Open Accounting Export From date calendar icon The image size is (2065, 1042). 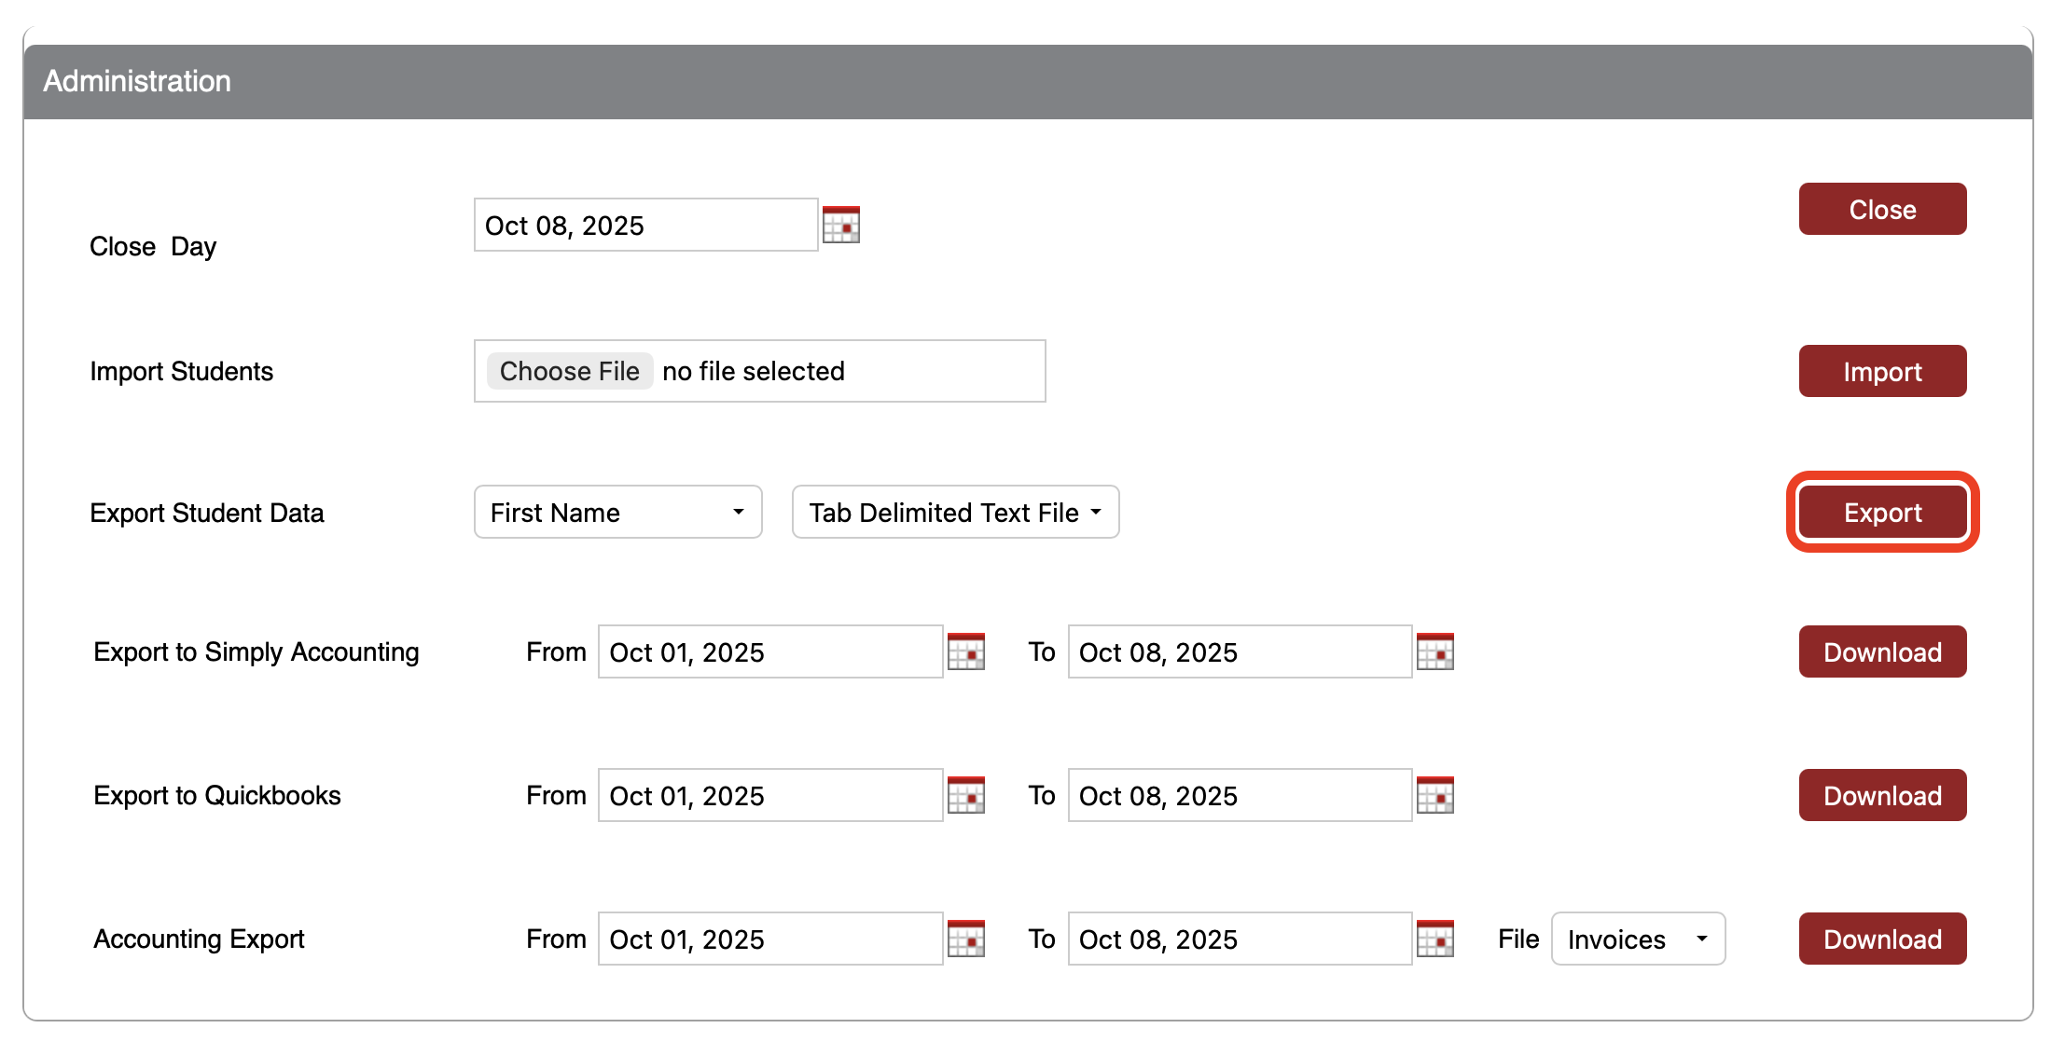965,939
